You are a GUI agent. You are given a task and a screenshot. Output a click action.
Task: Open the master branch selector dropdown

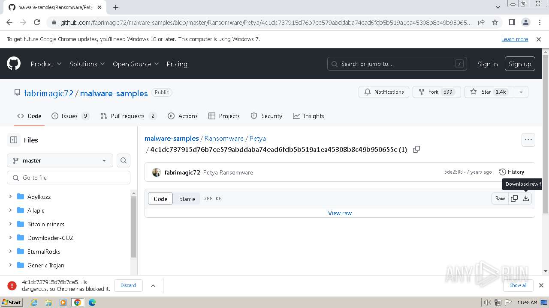click(60, 160)
